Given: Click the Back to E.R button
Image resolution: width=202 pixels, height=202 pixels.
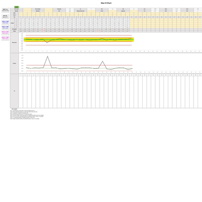Looking at the screenshot, I should tap(5, 17).
